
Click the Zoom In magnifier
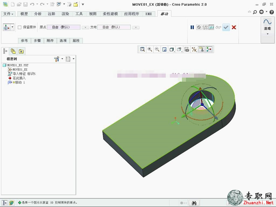pos(150,50)
